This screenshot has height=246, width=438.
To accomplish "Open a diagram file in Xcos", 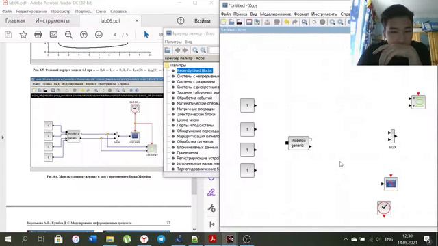I will tap(231, 22).
